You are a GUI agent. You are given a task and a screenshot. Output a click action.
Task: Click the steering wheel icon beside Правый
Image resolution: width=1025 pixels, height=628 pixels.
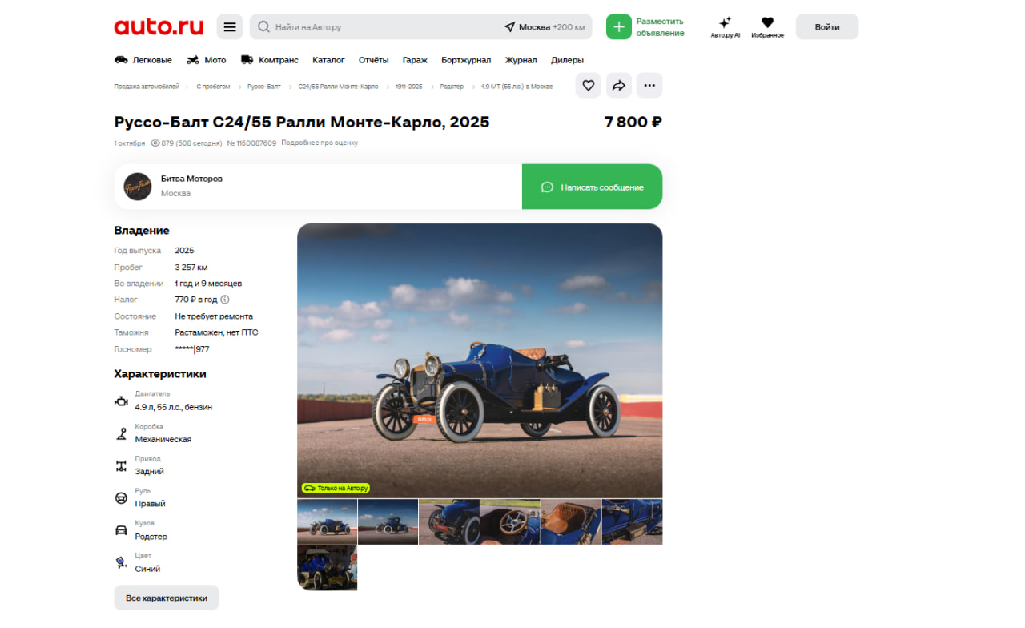pyautogui.click(x=121, y=498)
